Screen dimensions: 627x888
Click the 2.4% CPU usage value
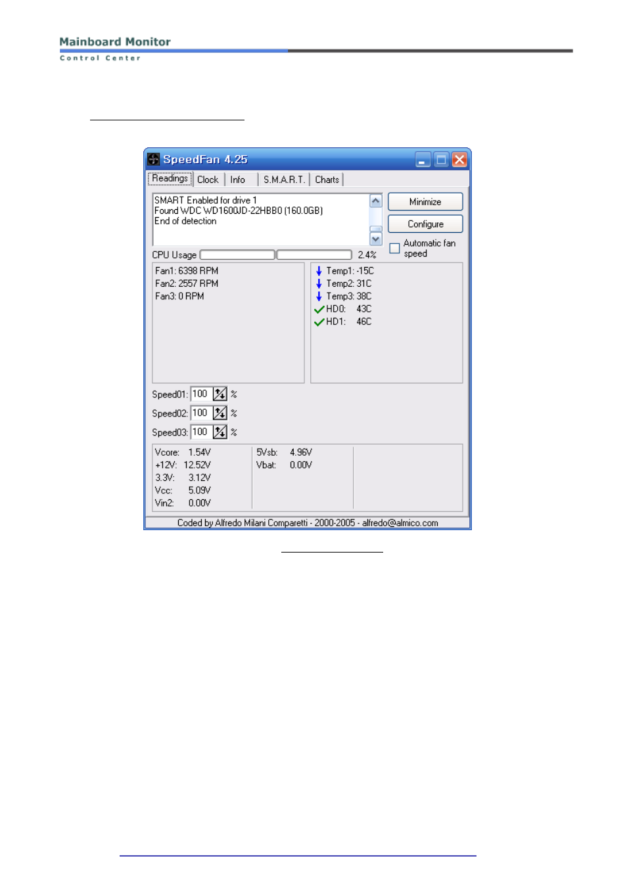[367, 255]
